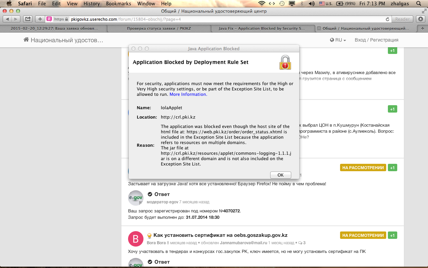Click the home icon of Национальный удостов…
This screenshot has height=268, width=428.
click(x=26, y=40)
